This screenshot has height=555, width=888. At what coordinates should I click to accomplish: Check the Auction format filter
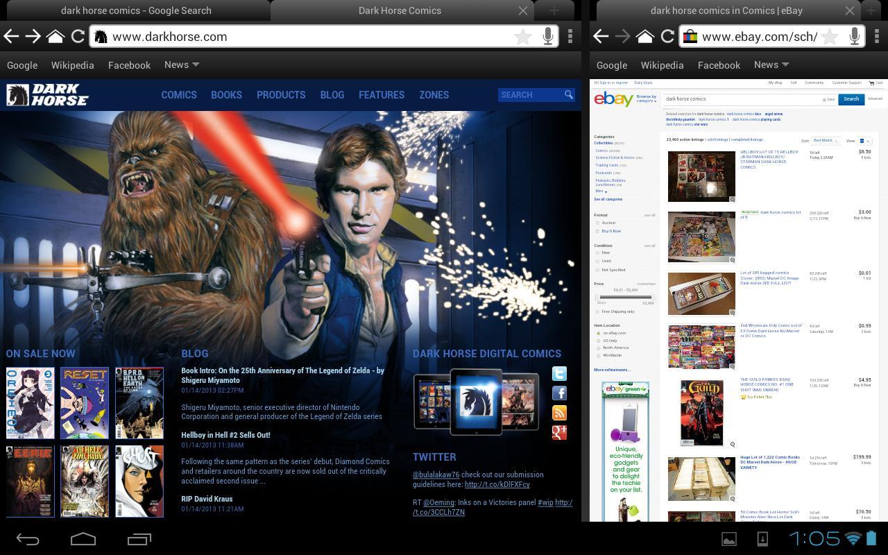tap(597, 223)
